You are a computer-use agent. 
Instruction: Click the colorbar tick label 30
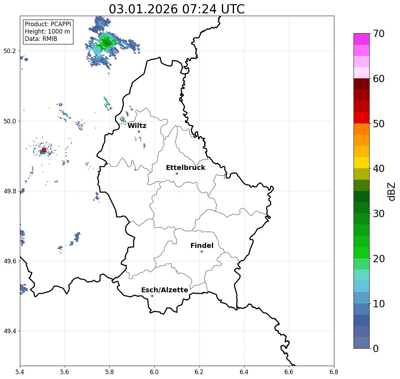pos(379,214)
